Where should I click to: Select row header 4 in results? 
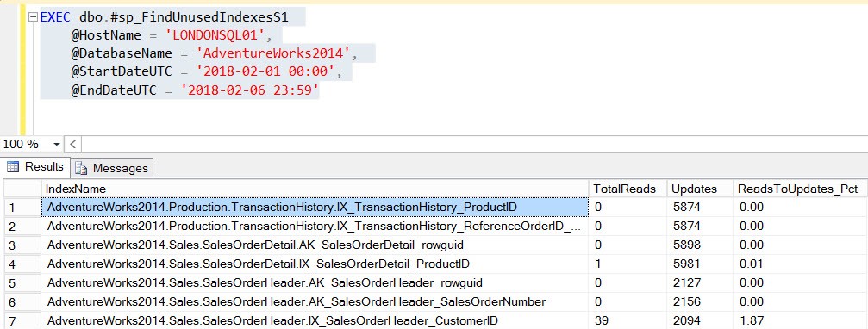pos(22,264)
